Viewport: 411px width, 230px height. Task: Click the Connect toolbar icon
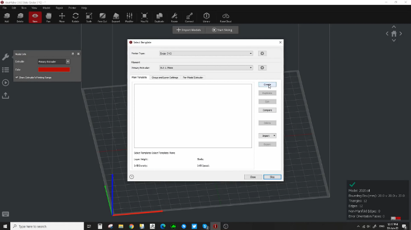click(189, 17)
